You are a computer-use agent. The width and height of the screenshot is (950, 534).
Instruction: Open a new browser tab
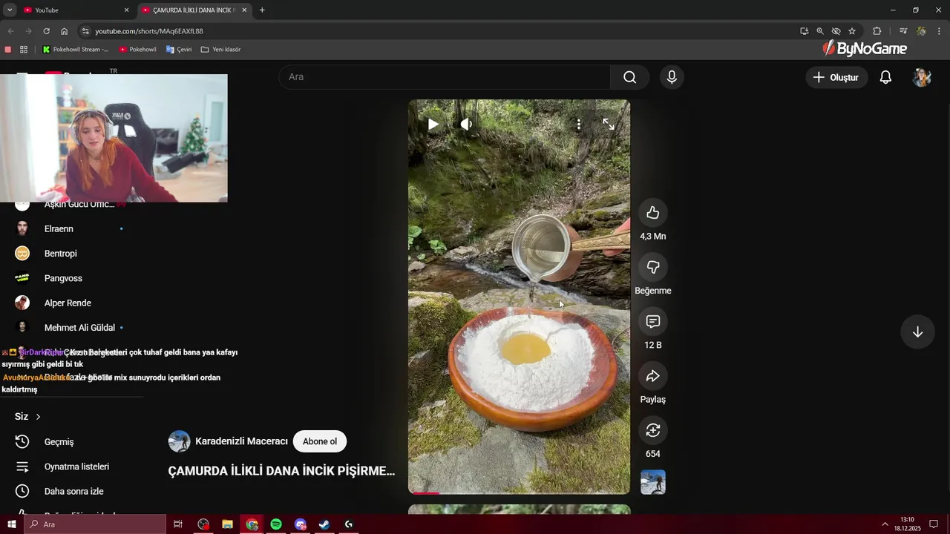click(x=262, y=10)
